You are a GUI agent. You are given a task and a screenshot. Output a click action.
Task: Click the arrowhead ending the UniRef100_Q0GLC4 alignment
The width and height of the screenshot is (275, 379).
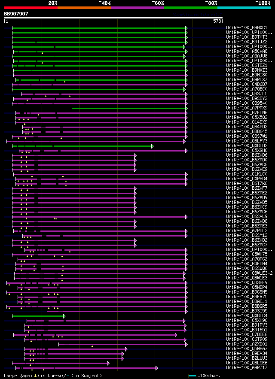tap(64, 315)
